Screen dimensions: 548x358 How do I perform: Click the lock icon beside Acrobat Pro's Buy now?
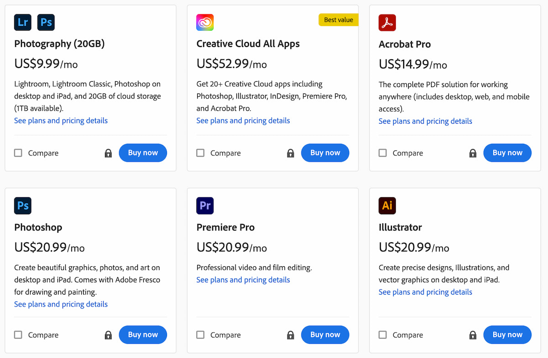[473, 153]
